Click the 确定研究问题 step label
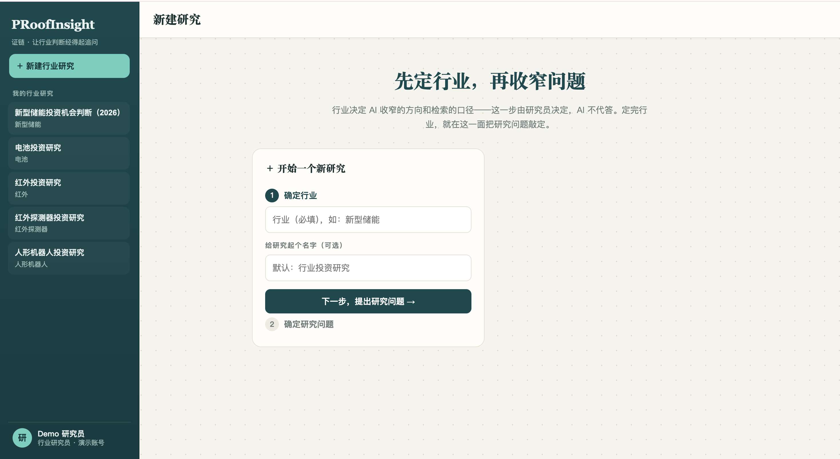This screenshot has height=459, width=840. (x=309, y=324)
